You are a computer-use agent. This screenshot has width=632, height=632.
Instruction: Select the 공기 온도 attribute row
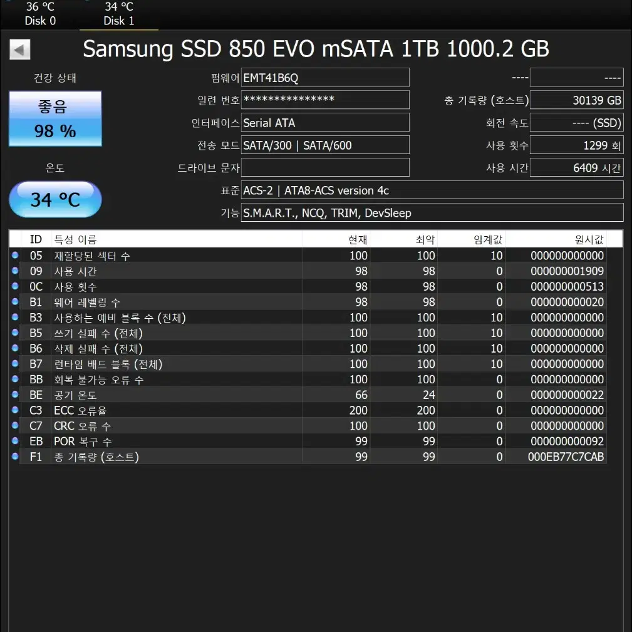coord(308,395)
